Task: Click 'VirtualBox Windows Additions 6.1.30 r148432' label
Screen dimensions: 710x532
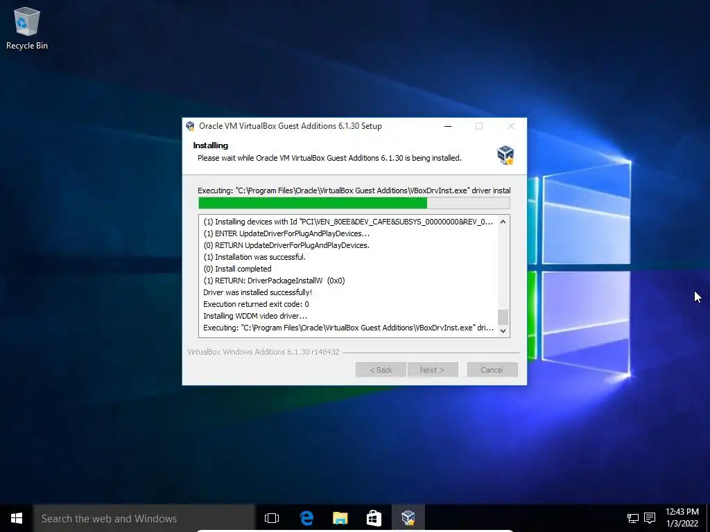Action: point(263,352)
